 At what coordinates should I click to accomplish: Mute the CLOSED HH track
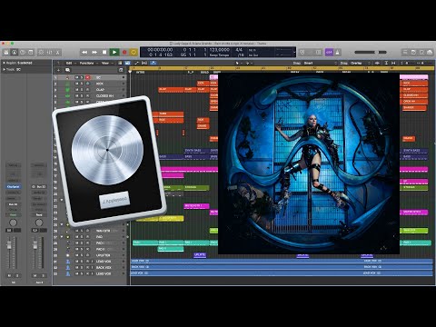tap(76, 95)
